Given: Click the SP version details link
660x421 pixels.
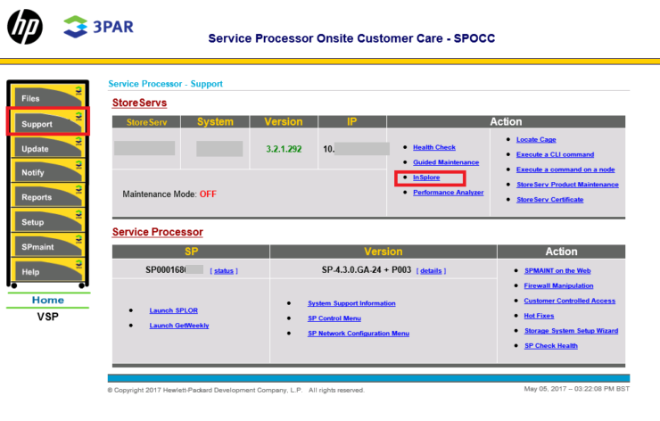Looking at the screenshot, I should (x=431, y=270).
